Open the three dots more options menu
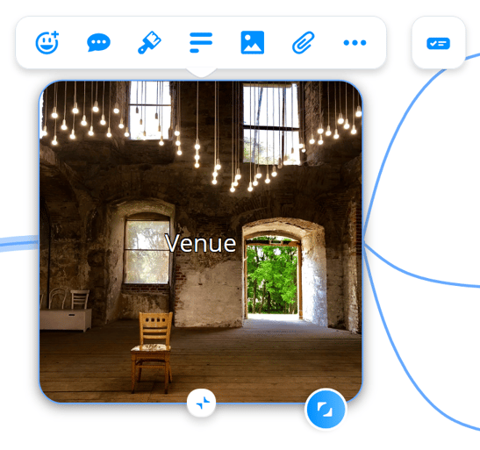The image size is (480, 450). (355, 42)
